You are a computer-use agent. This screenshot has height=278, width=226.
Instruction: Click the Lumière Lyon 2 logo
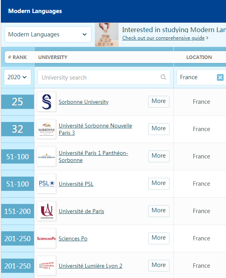pyautogui.click(x=47, y=266)
